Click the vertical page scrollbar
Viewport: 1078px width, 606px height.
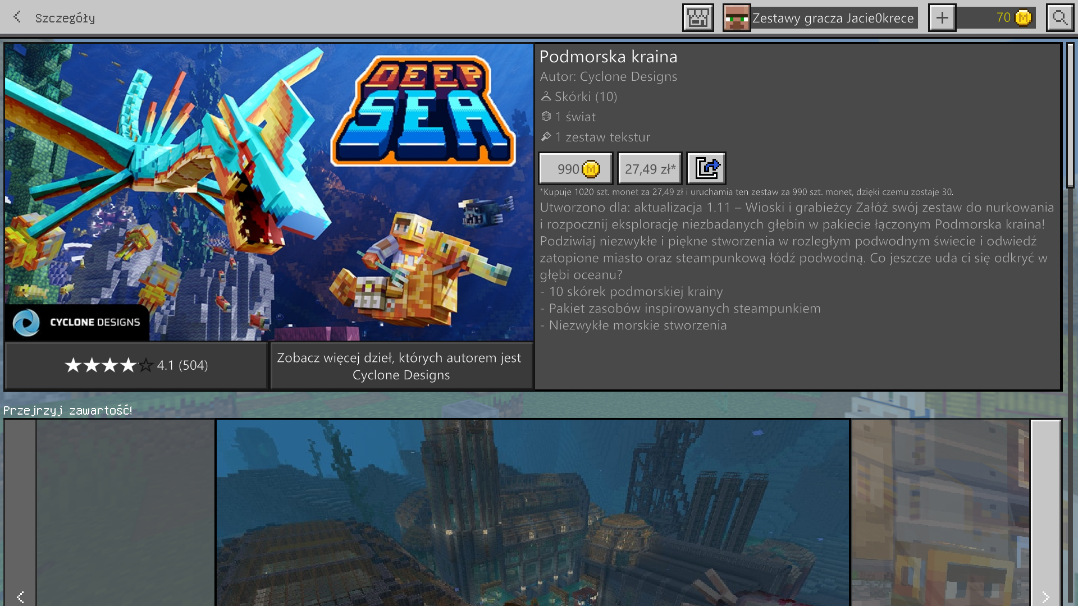(1070, 115)
